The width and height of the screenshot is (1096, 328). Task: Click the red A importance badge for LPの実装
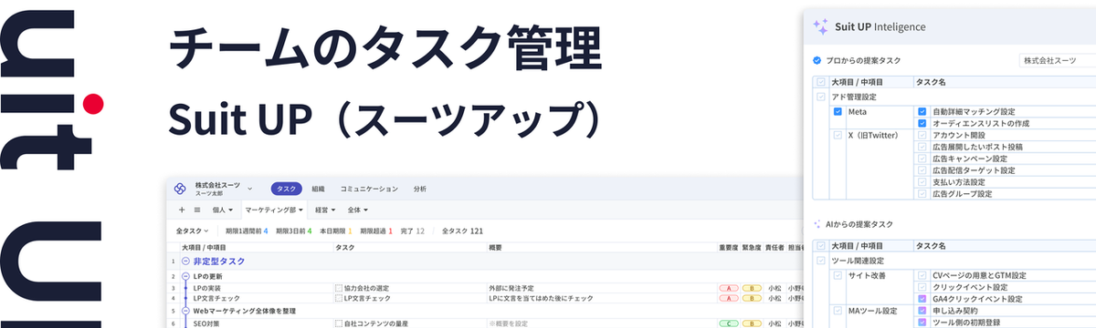click(x=728, y=288)
